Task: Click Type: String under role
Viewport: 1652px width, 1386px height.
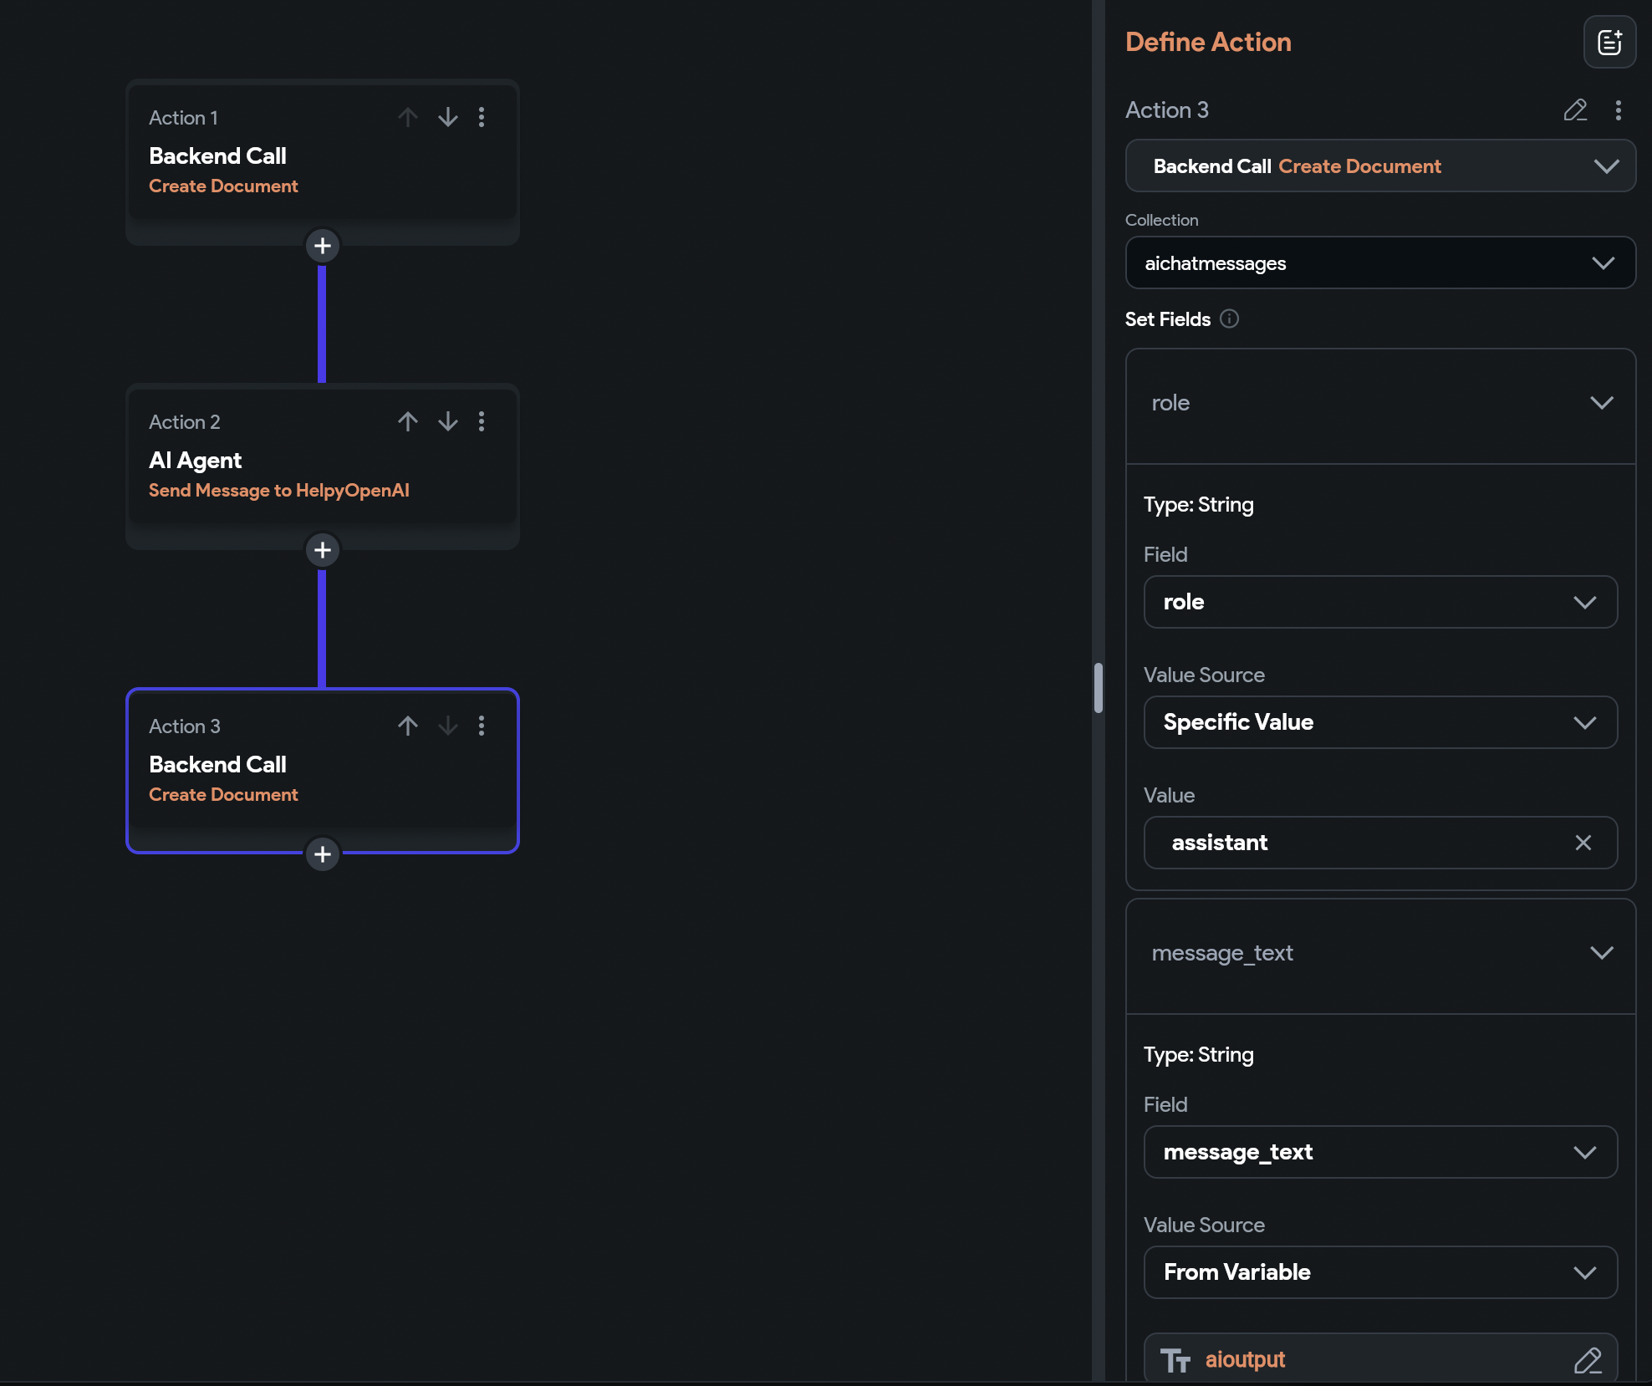Action: coord(1199,505)
